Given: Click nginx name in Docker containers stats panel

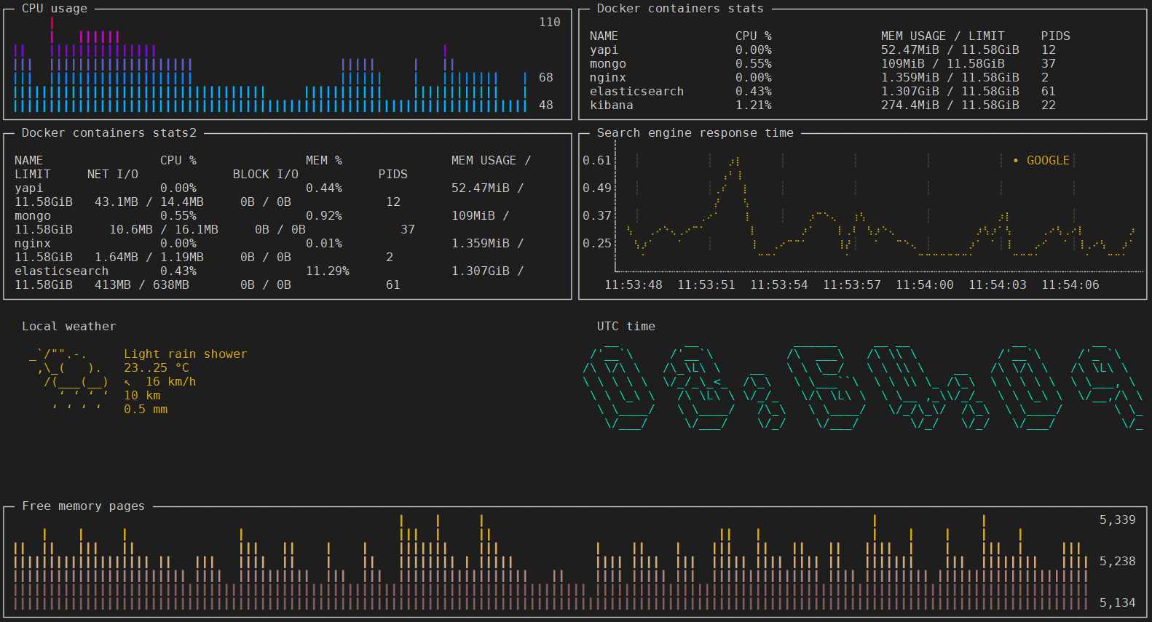Looking at the screenshot, I should [x=608, y=77].
